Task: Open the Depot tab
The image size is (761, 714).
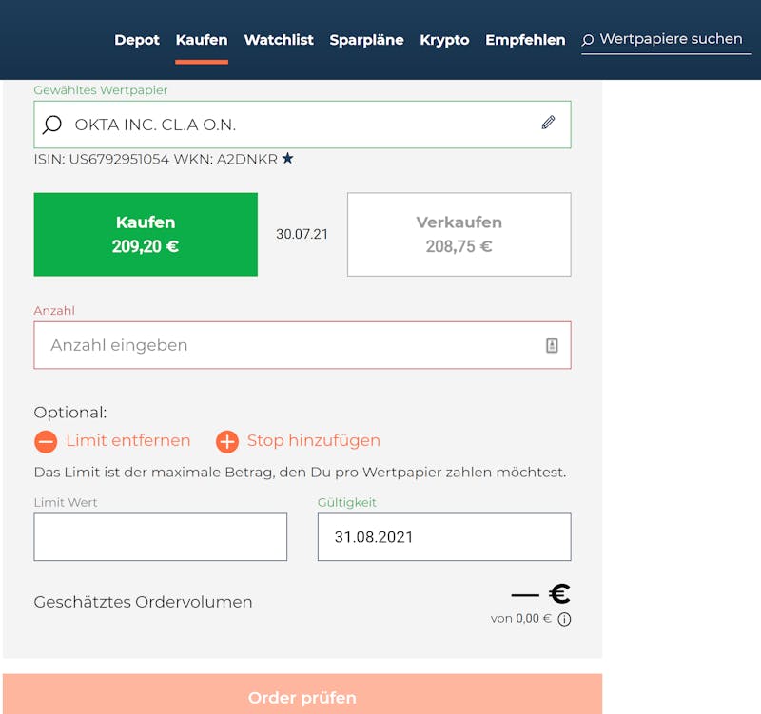Action: [x=137, y=40]
